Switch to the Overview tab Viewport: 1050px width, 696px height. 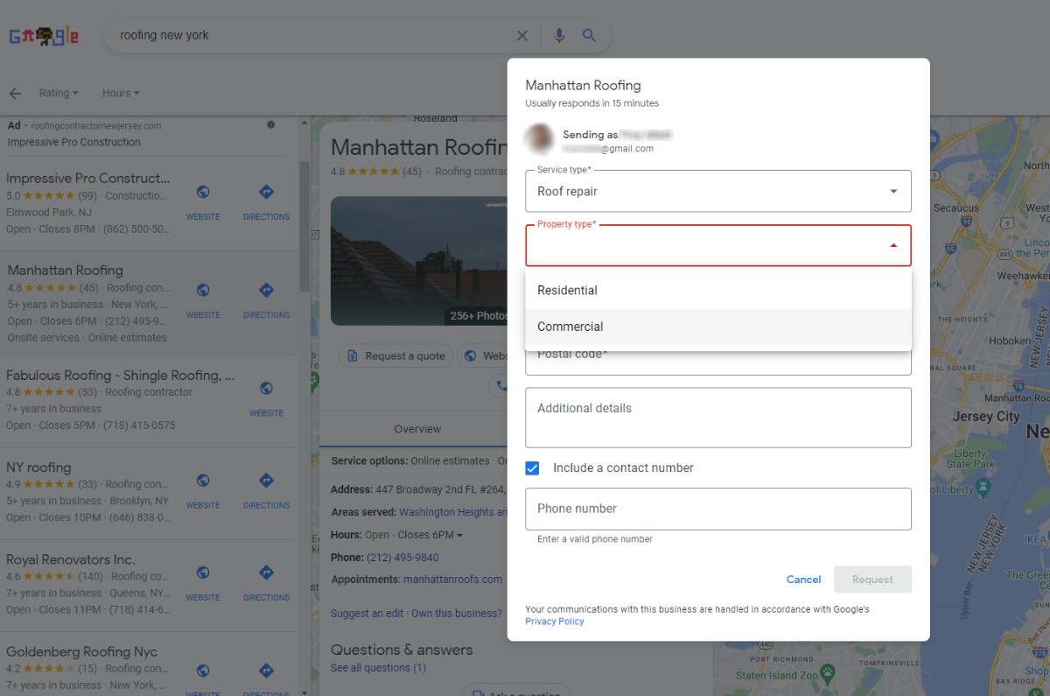tap(417, 429)
